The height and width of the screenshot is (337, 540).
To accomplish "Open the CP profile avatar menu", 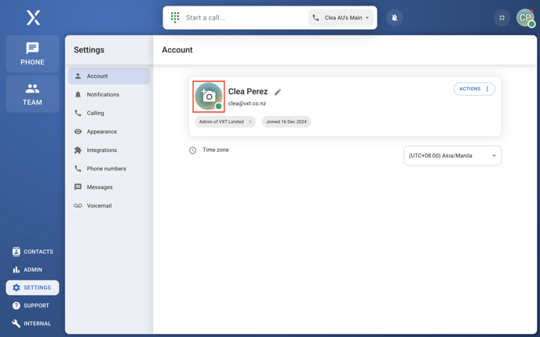I will point(525,17).
